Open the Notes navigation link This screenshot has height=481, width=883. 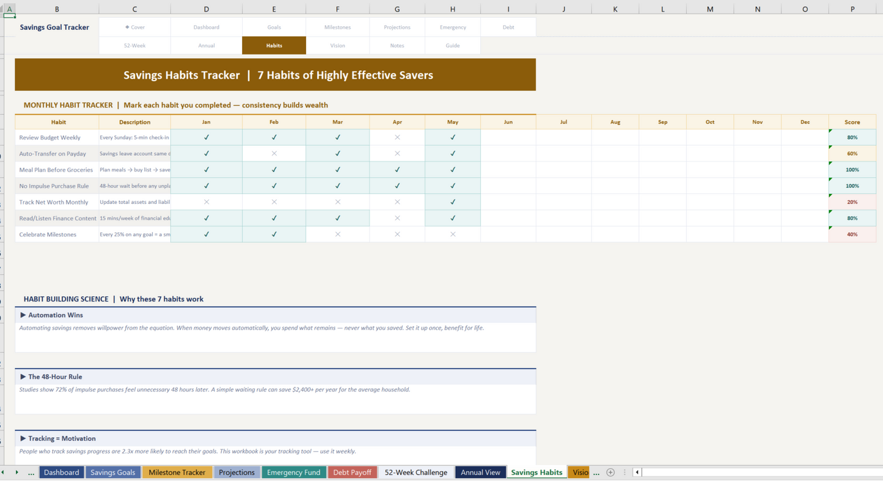397,46
